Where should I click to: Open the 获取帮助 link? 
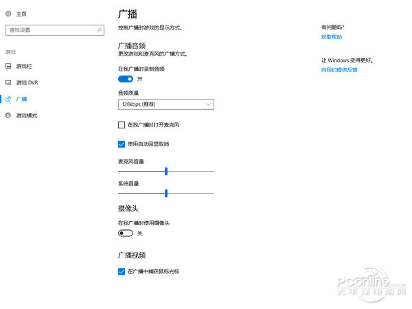tap(332, 37)
